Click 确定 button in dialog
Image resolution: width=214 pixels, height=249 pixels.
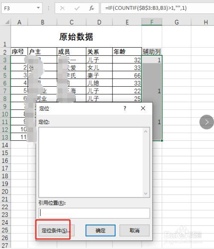[101, 231]
